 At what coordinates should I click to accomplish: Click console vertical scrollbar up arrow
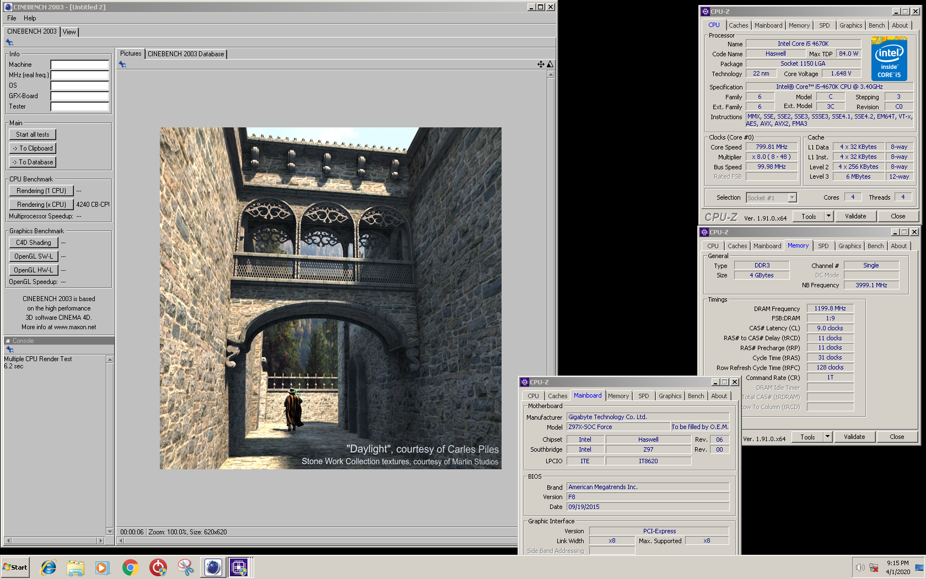[110, 360]
